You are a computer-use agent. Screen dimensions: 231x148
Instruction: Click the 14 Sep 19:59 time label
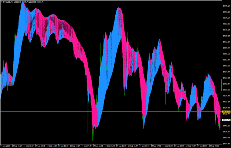pyautogui.click(x=203, y=146)
